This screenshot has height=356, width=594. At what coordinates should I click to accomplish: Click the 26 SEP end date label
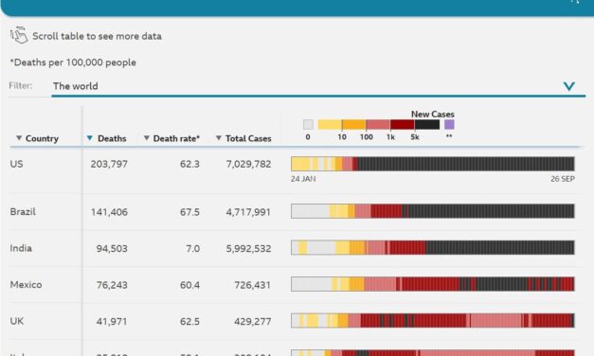[x=563, y=179]
